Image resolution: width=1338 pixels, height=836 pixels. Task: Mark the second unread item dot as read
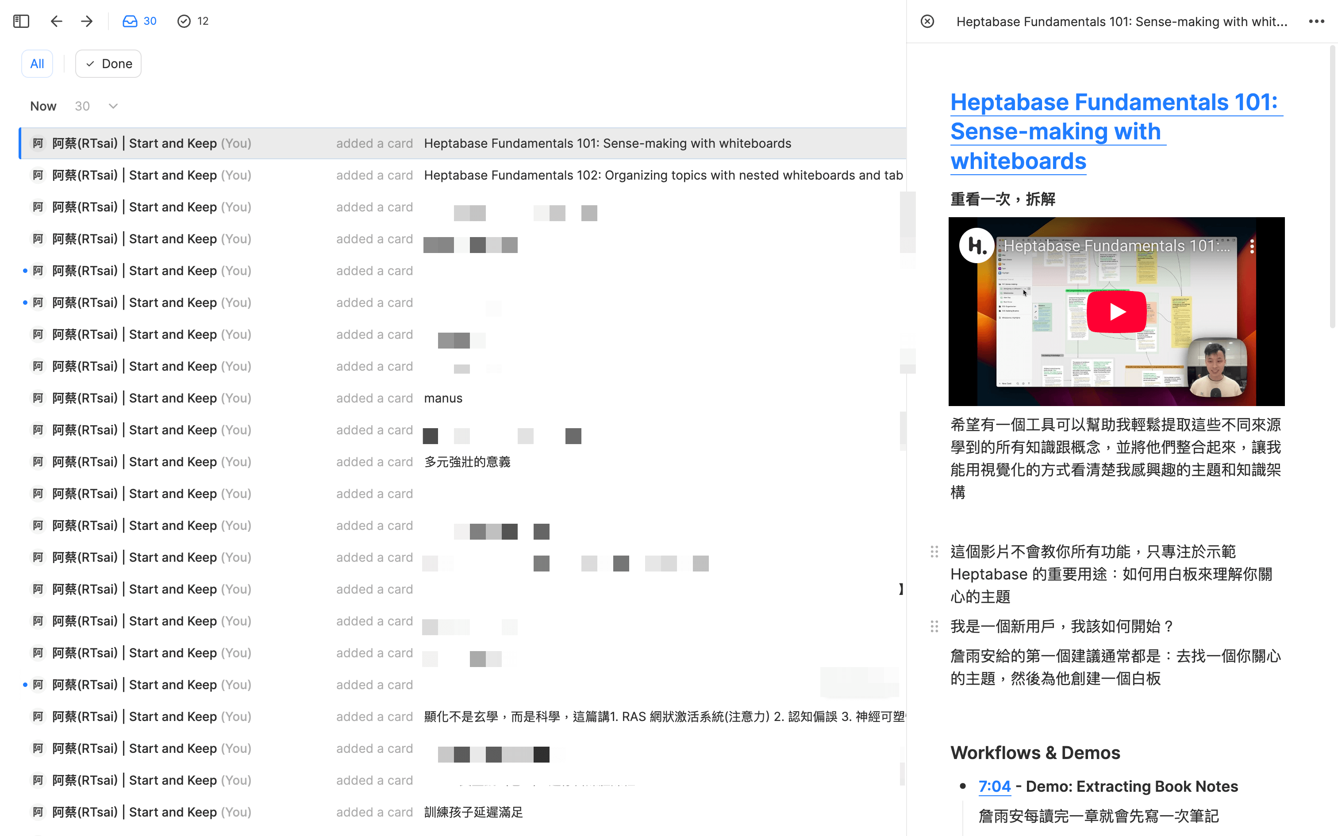point(25,303)
